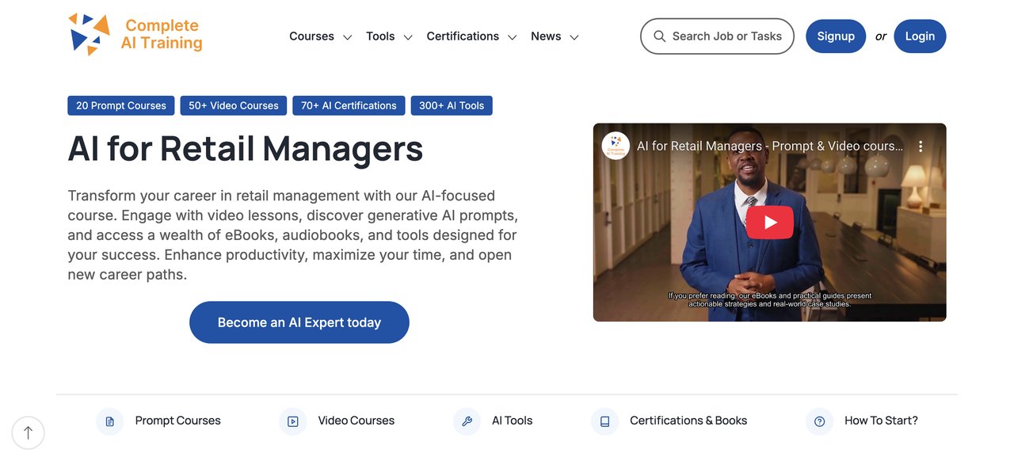Expand the Courses dropdown chevron
Viewport: 1014px width, 461px height.
coord(347,37)
